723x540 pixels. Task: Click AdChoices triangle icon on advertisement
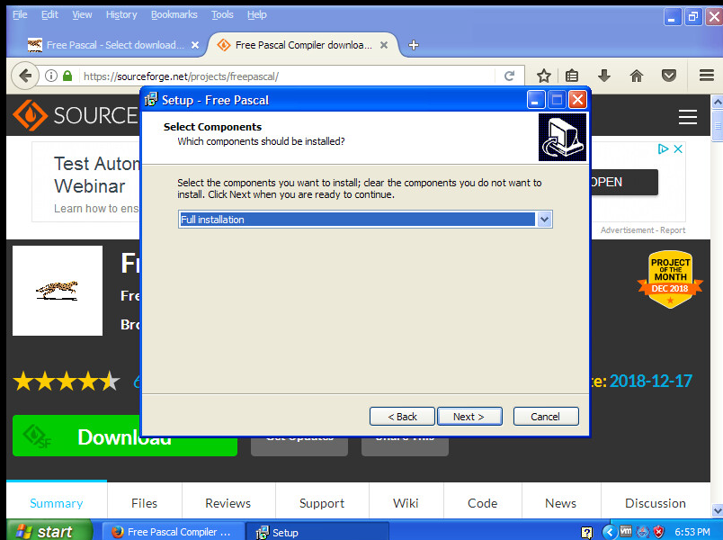663,148
